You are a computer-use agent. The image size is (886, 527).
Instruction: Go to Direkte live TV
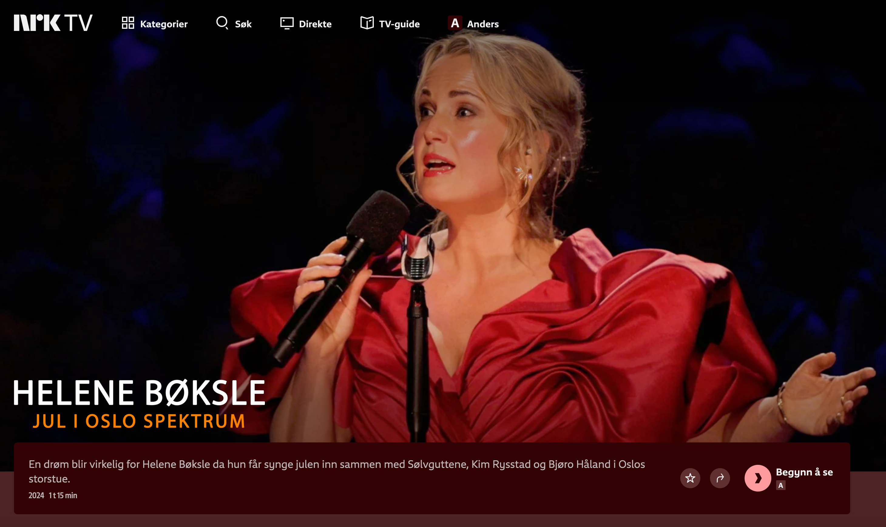315,24
